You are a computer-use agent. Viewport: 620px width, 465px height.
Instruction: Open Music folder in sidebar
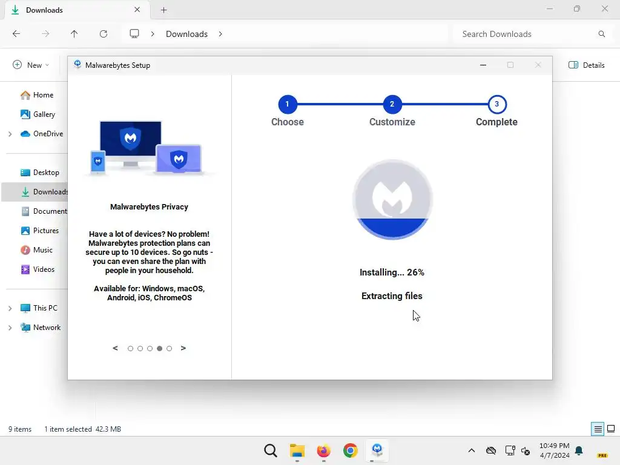click(x=36, y=250)
